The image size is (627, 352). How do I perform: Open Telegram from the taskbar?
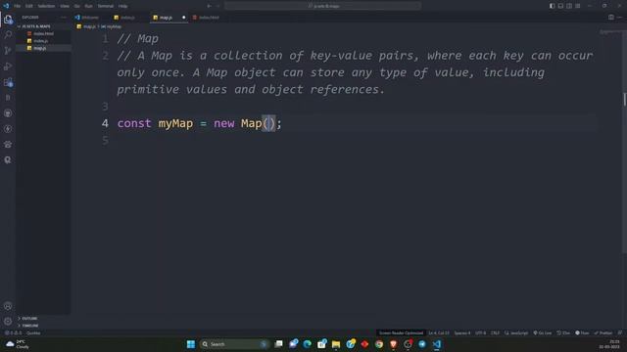(422, 344)
